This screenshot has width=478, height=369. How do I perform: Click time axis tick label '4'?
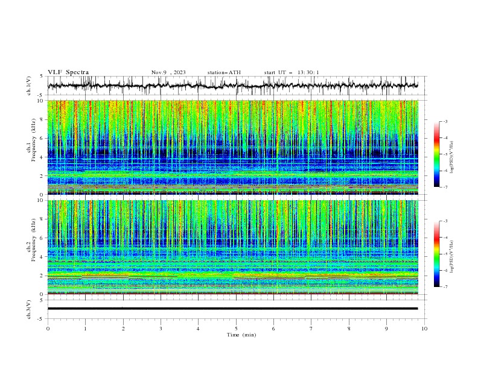pyautogui.click(x=198, y=329)
